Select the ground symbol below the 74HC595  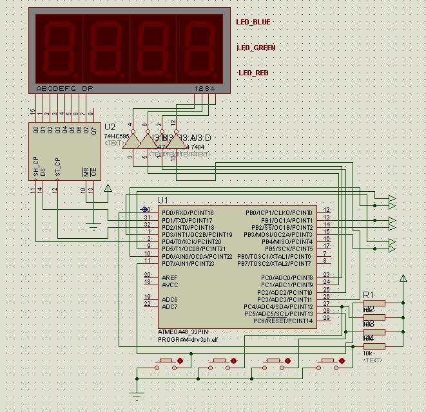(93, 227)
